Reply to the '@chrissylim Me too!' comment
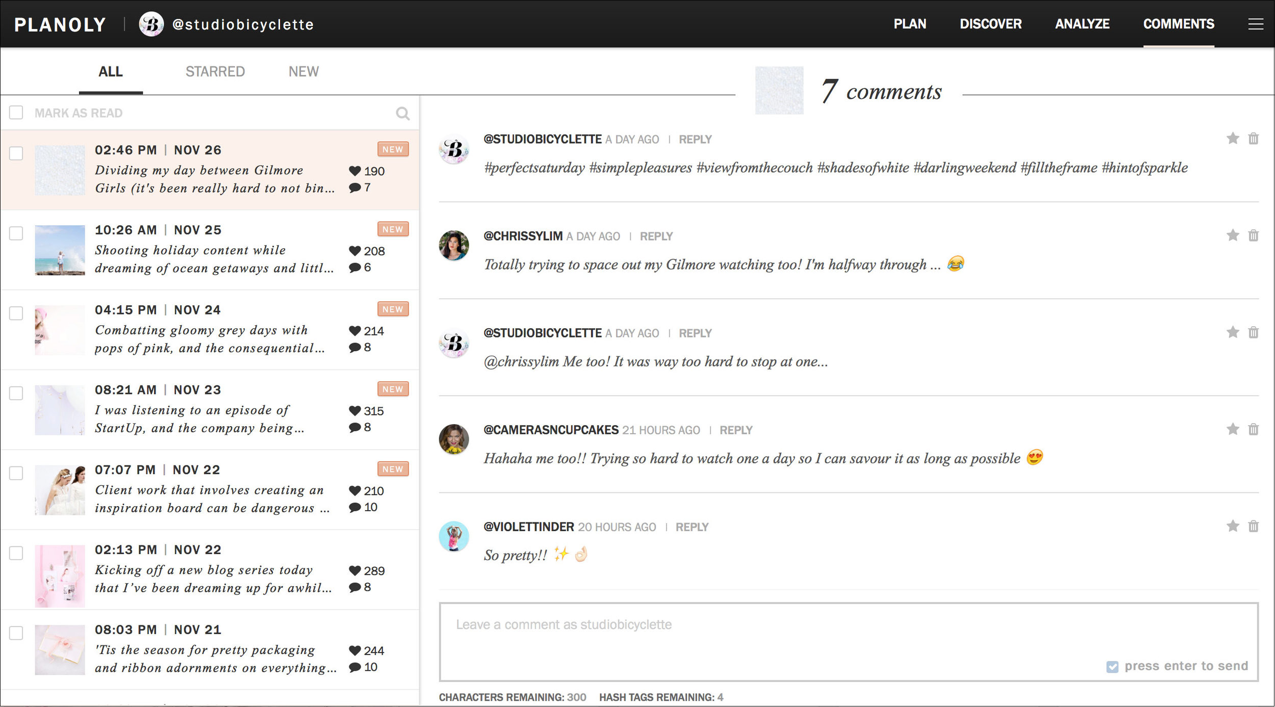Screen dimensions: 1275x707 point(695,333)
